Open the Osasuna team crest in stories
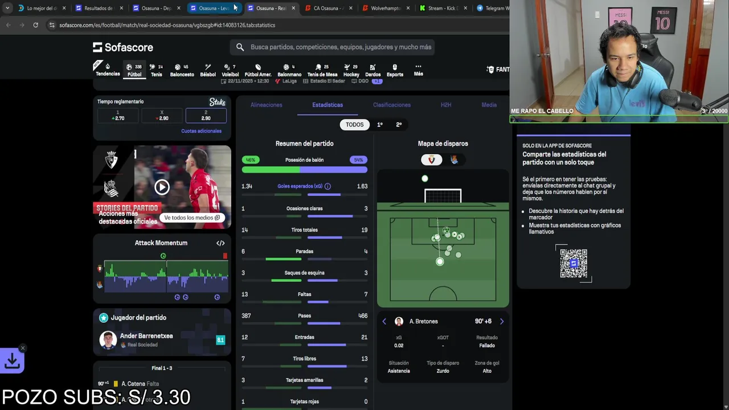This screenshot has width=729, height=410. (112, 160)
